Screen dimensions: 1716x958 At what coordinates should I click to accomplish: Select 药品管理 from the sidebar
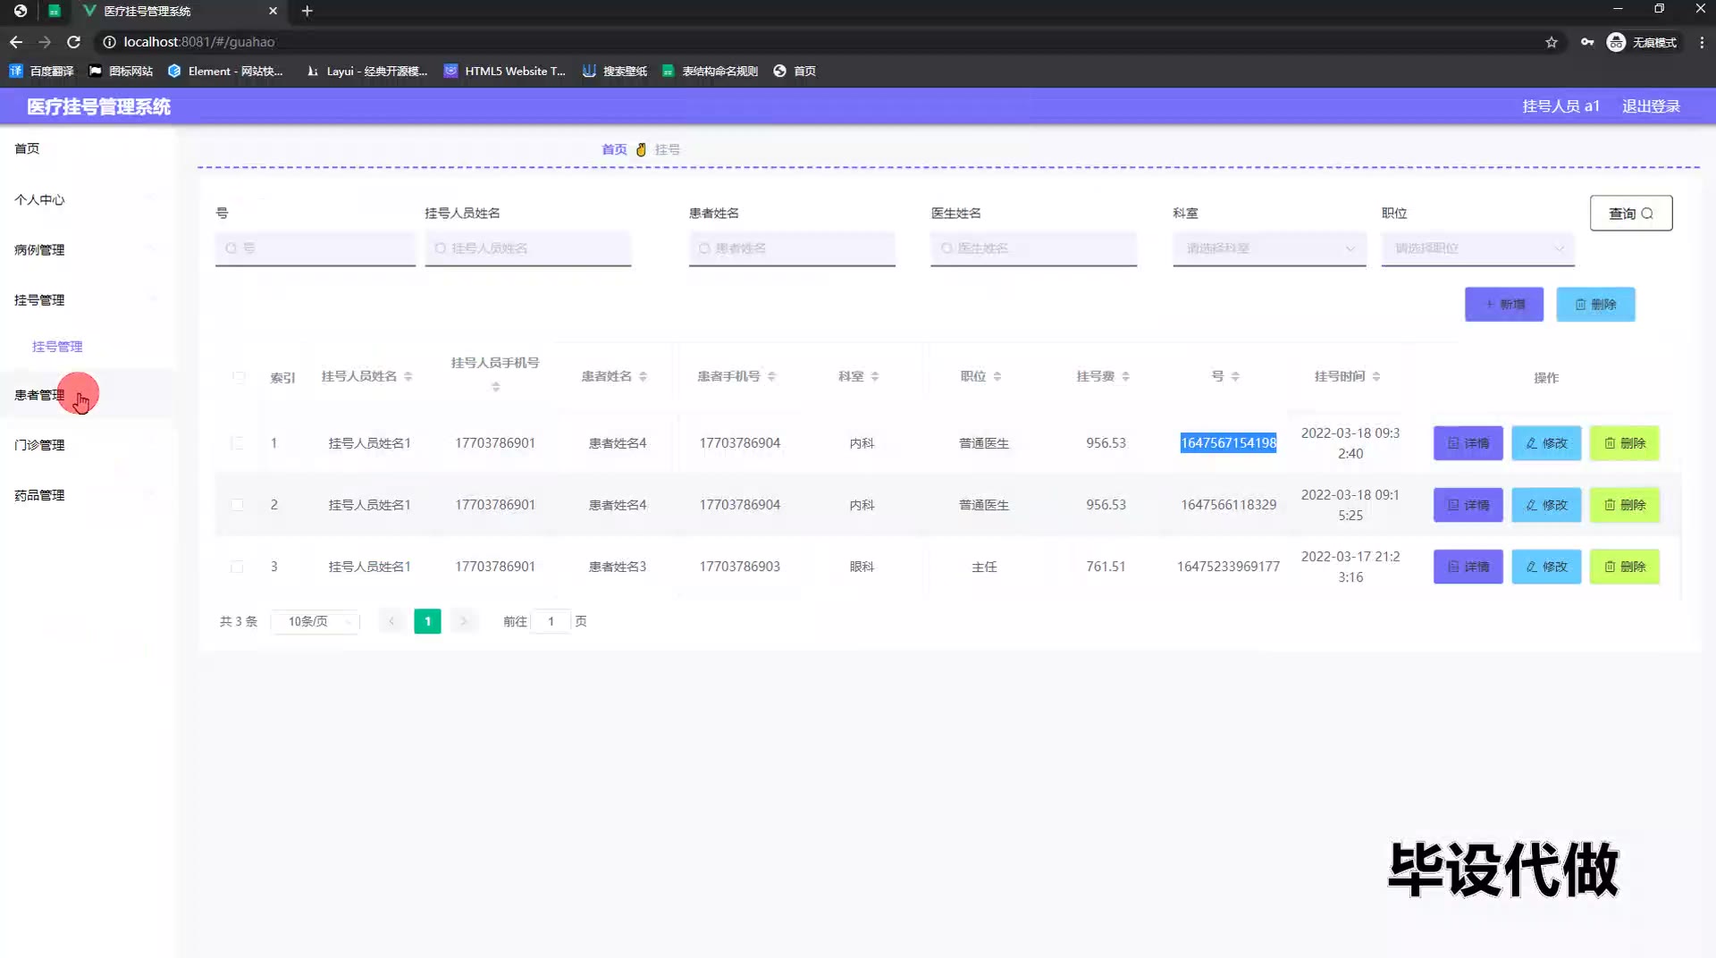39,495
